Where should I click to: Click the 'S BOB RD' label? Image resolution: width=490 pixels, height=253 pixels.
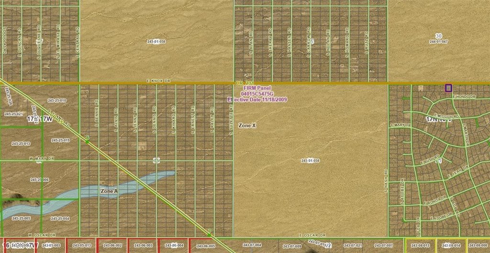coord(455,207)
